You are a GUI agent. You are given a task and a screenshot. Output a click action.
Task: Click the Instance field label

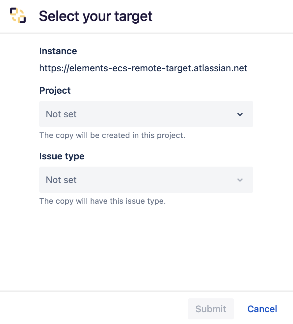pos(58,51)
